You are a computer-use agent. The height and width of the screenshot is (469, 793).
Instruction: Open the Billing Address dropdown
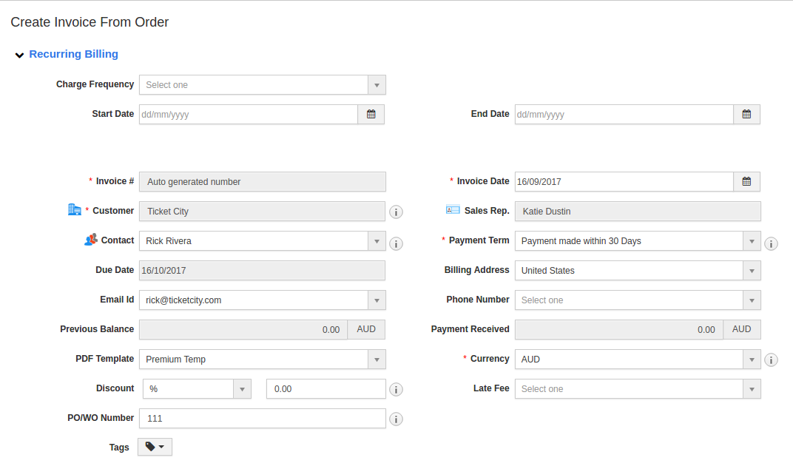[x=637, y=271]
